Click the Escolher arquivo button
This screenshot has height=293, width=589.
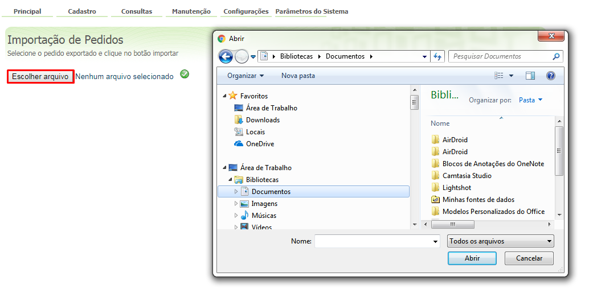[x=40, y=76]
